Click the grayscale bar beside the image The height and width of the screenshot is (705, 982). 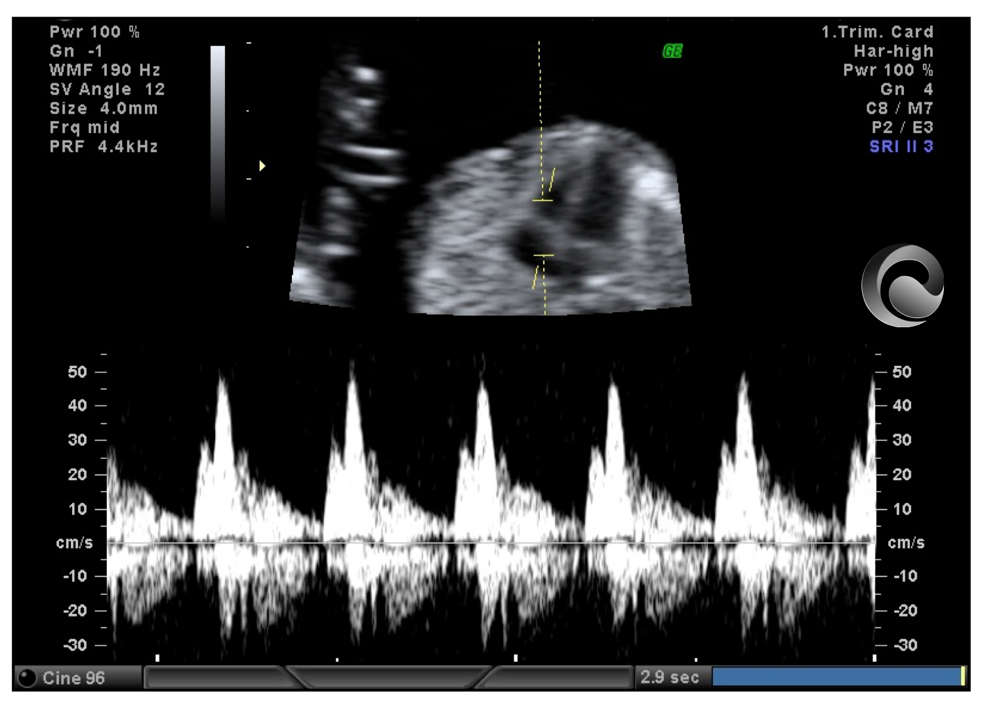[x=218, y=133]
